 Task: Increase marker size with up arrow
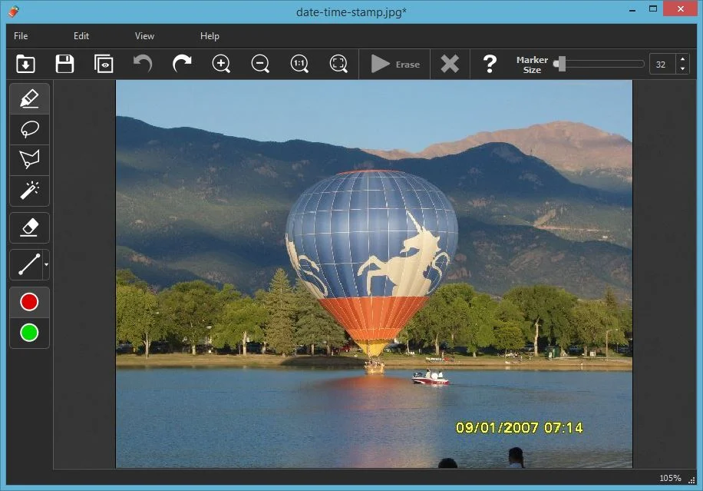(682, 59)
